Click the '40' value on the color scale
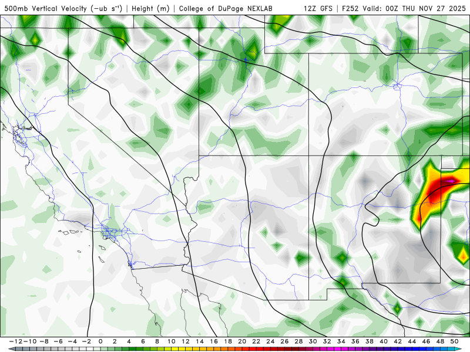 pos(384,341)
